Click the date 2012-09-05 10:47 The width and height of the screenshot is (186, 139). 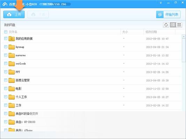(x=157, y=39)
